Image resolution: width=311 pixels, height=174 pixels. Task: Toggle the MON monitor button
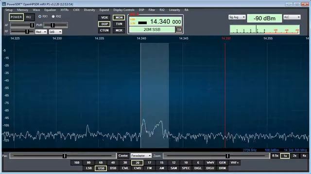pyautogui.click(x=119, y=17)
